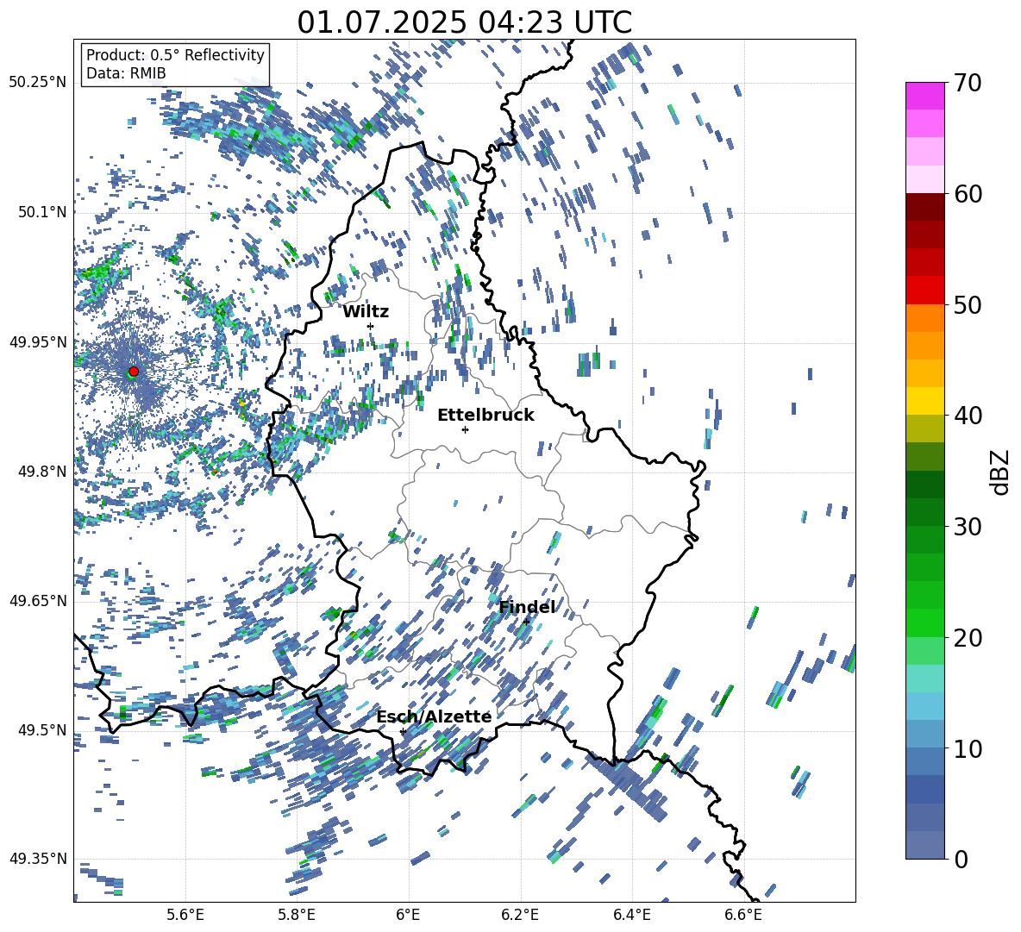Click the latitude label 49.65°N
The height and width of the screenshot is (932, 1021).
click(x=37, y=600)
